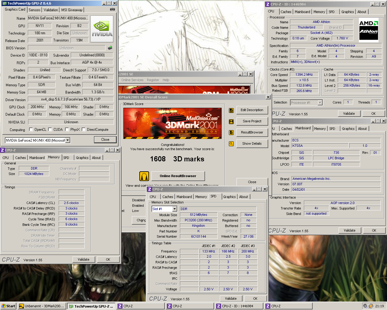Screen dimensions: 387x310
Task: Open the Slot #1 dropdown in SPD
Action: [174, 209]
